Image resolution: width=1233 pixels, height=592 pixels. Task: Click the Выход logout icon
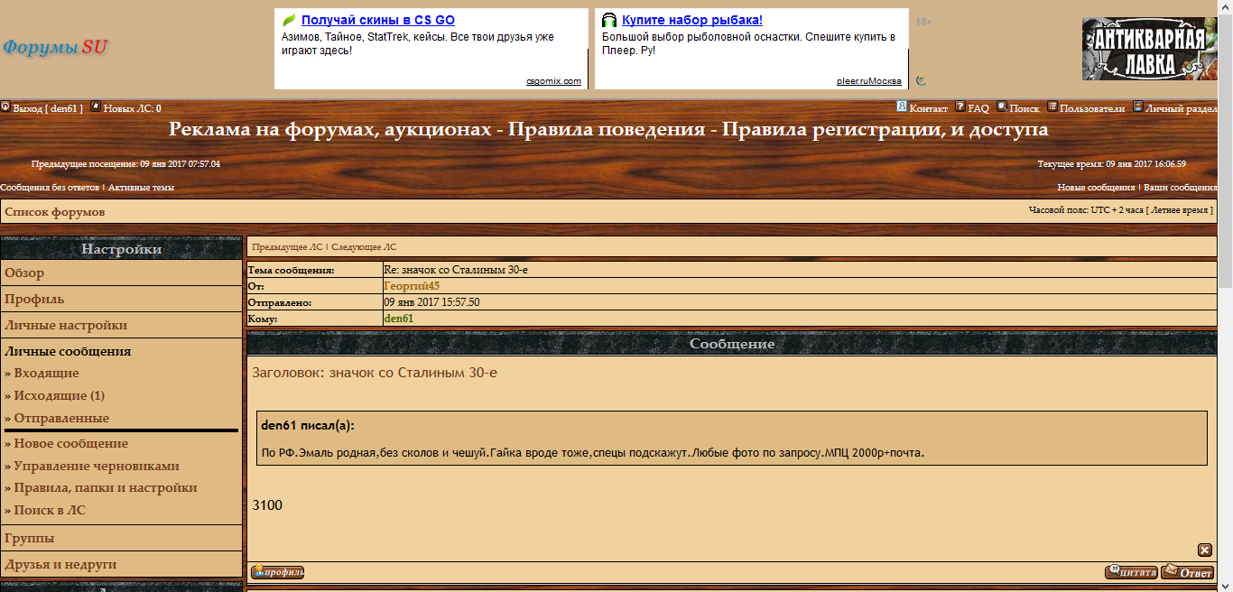point(5,106)
